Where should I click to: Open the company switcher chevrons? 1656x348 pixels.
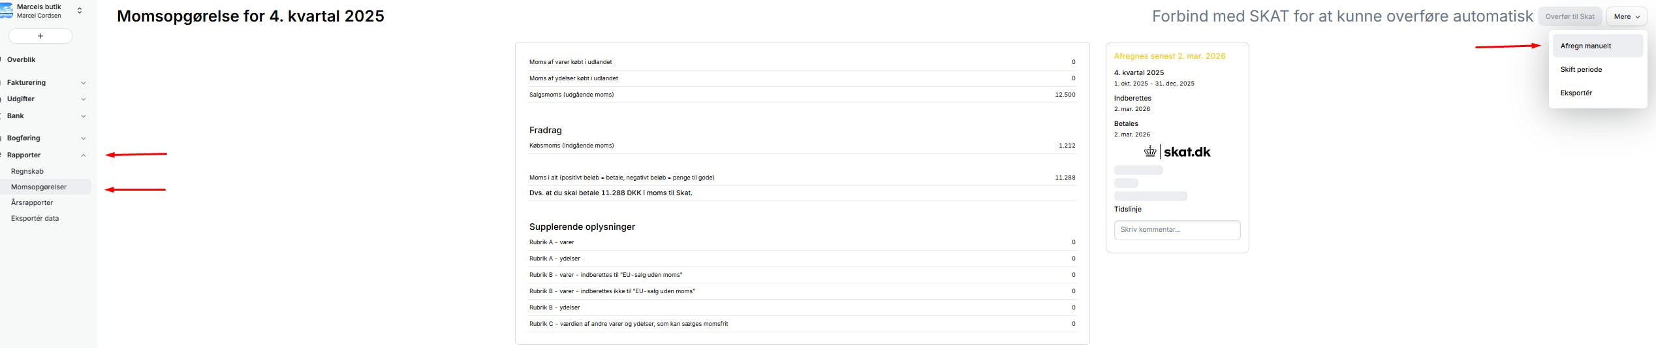tap(80, 11)
